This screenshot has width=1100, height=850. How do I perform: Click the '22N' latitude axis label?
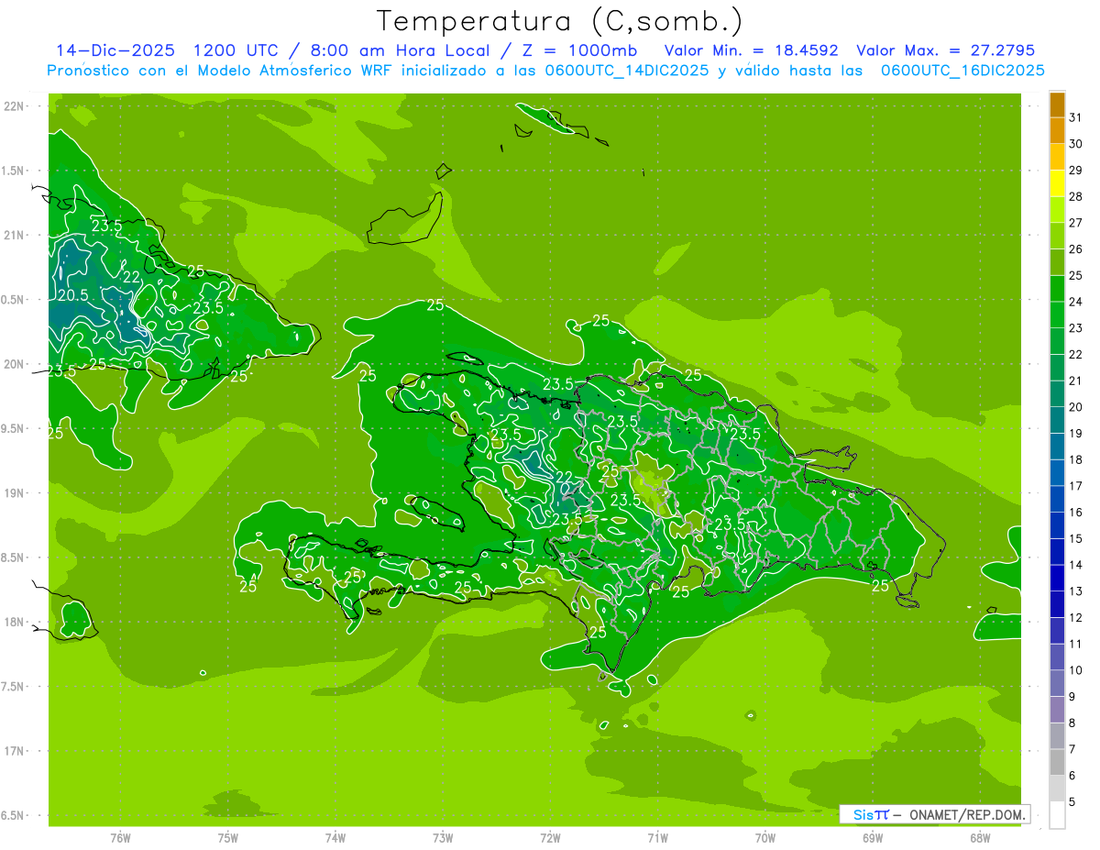point(15,106)
